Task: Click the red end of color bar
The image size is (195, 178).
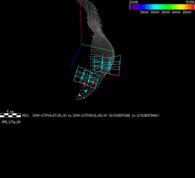Action: pos(192,7)
